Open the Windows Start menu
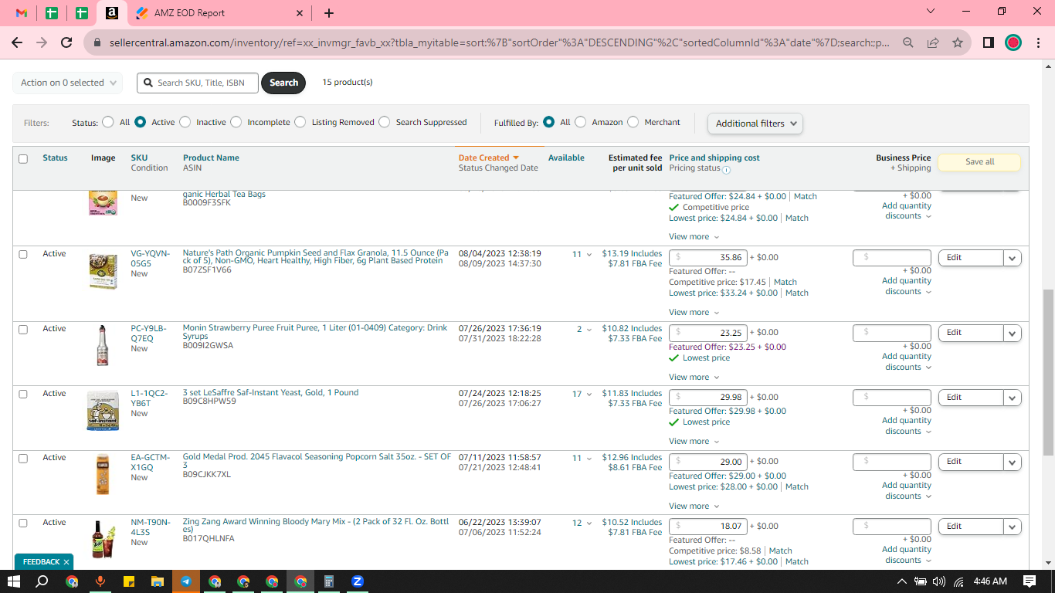1055x593 pixels. coord(14,581)
